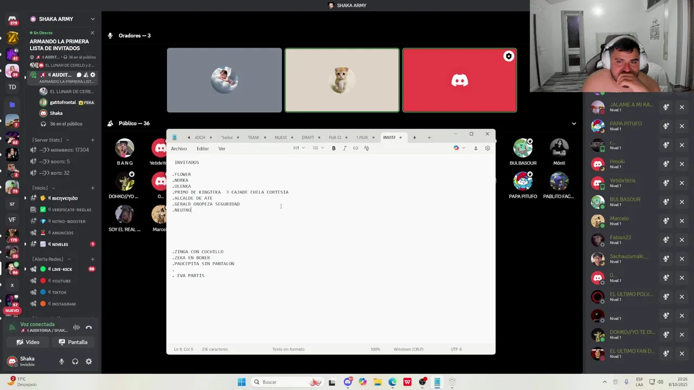Click BANG audience member avatar

125,148
